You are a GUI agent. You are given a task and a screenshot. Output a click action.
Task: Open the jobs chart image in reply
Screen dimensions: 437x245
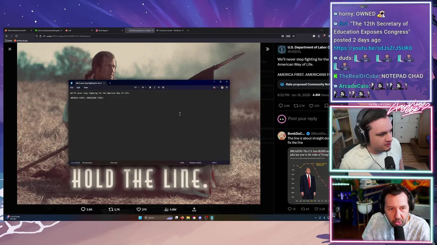(x=309, y=175)
